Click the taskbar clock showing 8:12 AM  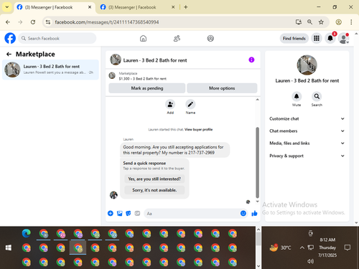coord(327,247)
